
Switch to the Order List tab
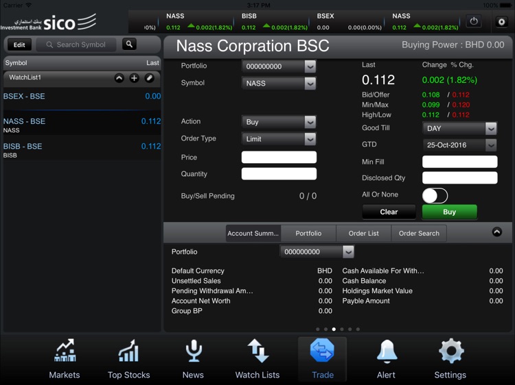[x=363, y=234]
